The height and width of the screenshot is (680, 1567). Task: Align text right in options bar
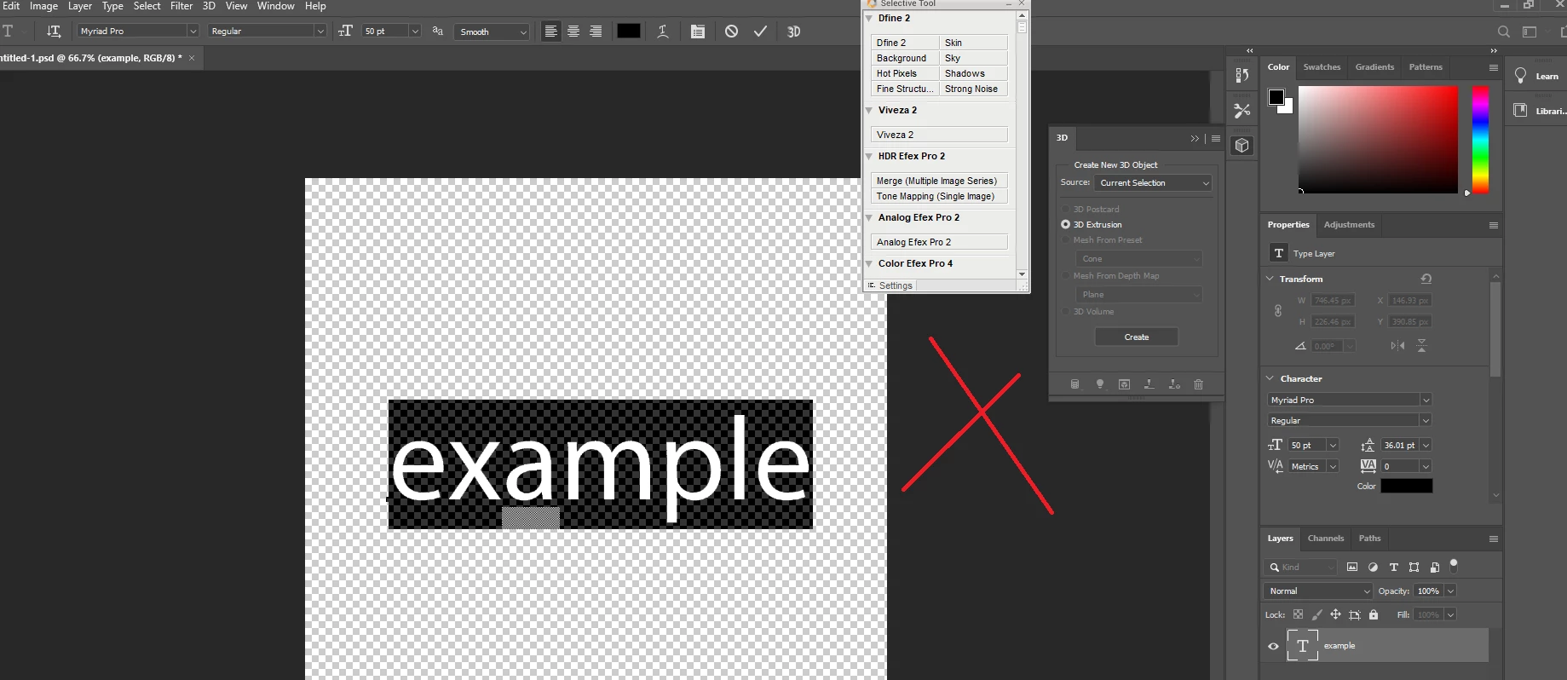(596, 32)
